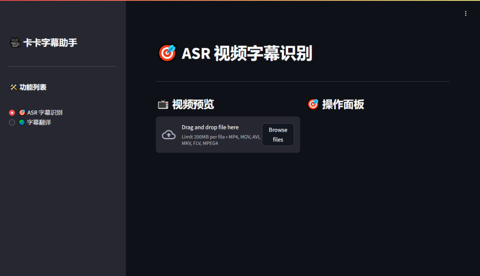Select the ASR 字幕识别 radio button
The height and width of the screenshot is (276, 480).
[x=12, y=112]
